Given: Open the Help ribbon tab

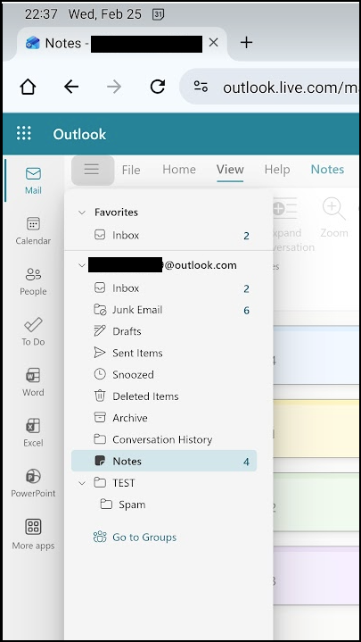Looking at the screenshot, I should [x=277, y=170].
